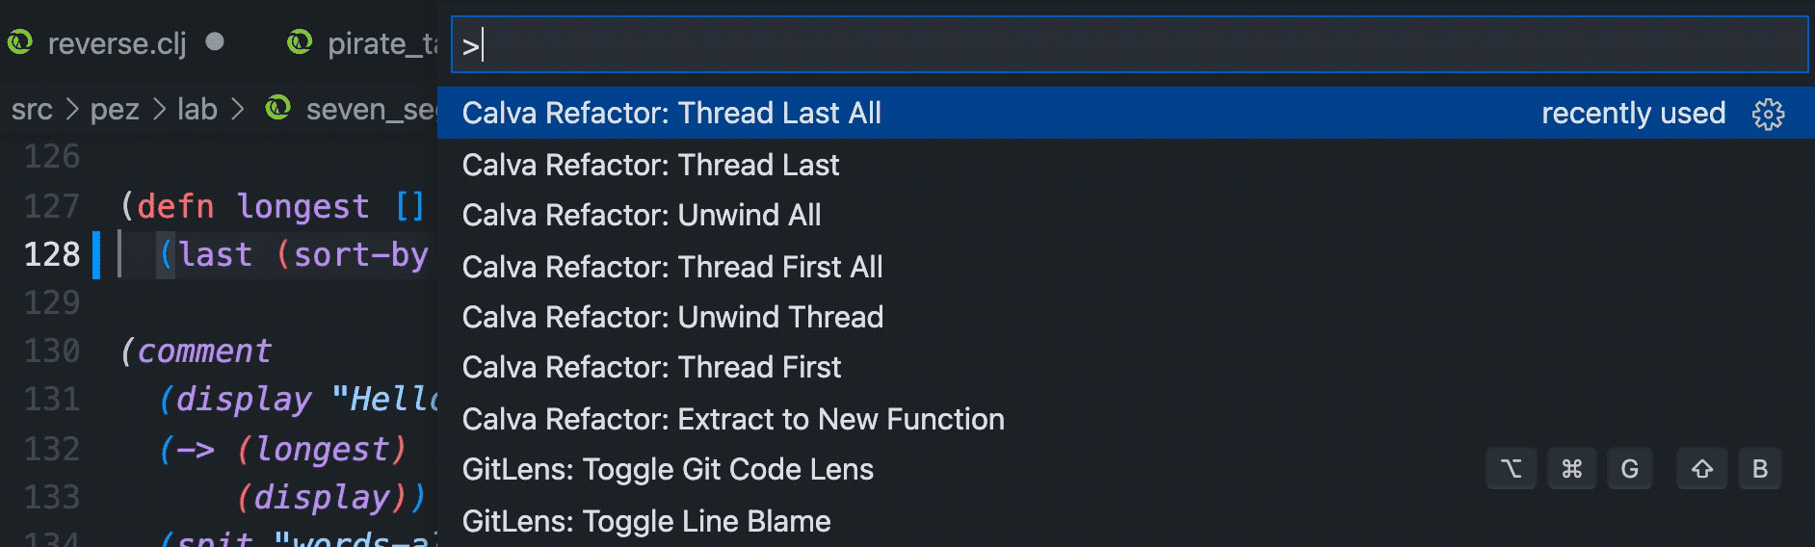Focus the command palette input field
Image resolution: width=1815 pixels, height=547 pixels.
(x=1127, y=44)
